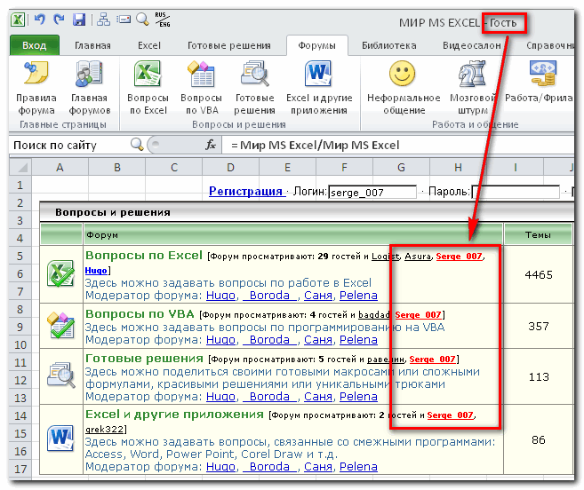Click the Гость label in title bar
This screenshot has height=490, width=584.
503,23
